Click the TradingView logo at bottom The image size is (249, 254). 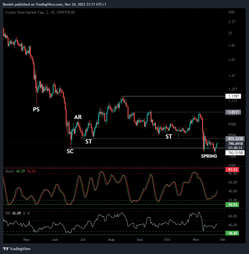17,249
